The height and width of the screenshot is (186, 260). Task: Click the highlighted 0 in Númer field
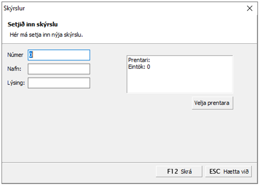(x=30, y=55)
